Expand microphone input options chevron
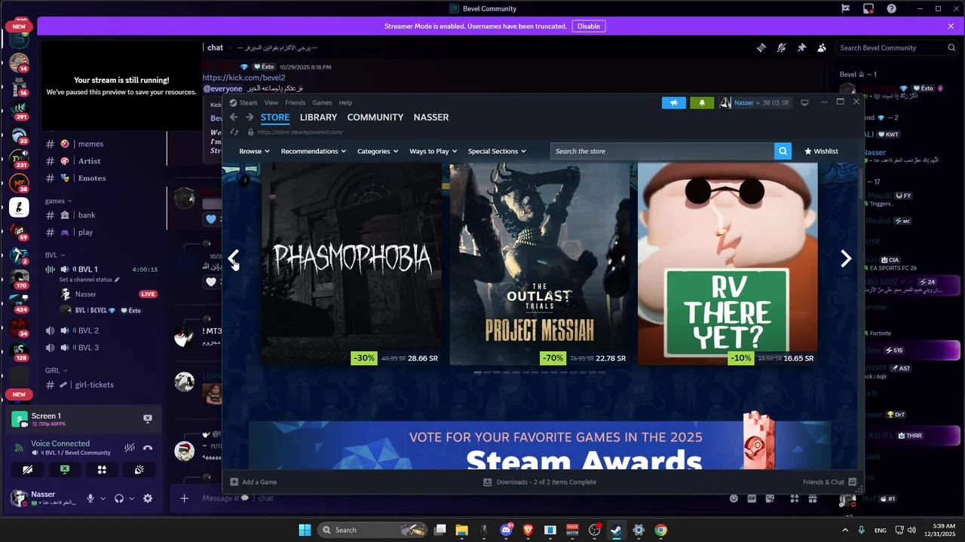This screenshot has width=965, height=542. pos(103,498)
